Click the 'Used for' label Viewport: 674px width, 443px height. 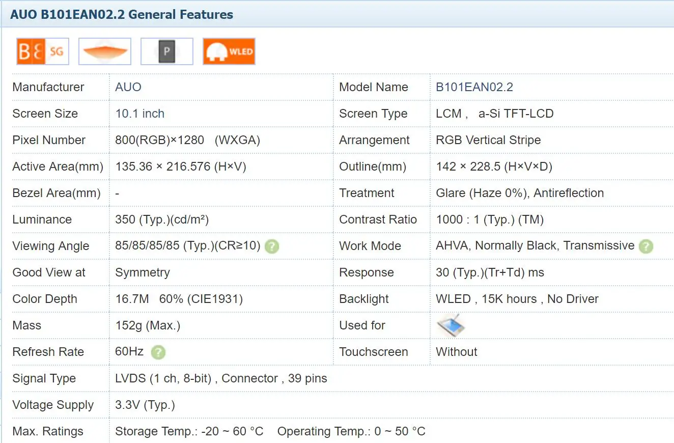362,325
